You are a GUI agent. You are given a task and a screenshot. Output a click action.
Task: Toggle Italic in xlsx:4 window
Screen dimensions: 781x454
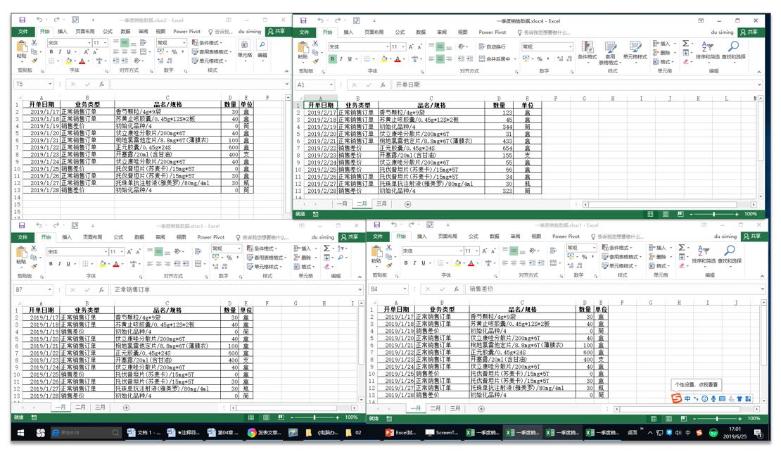[x=341, y=59]
